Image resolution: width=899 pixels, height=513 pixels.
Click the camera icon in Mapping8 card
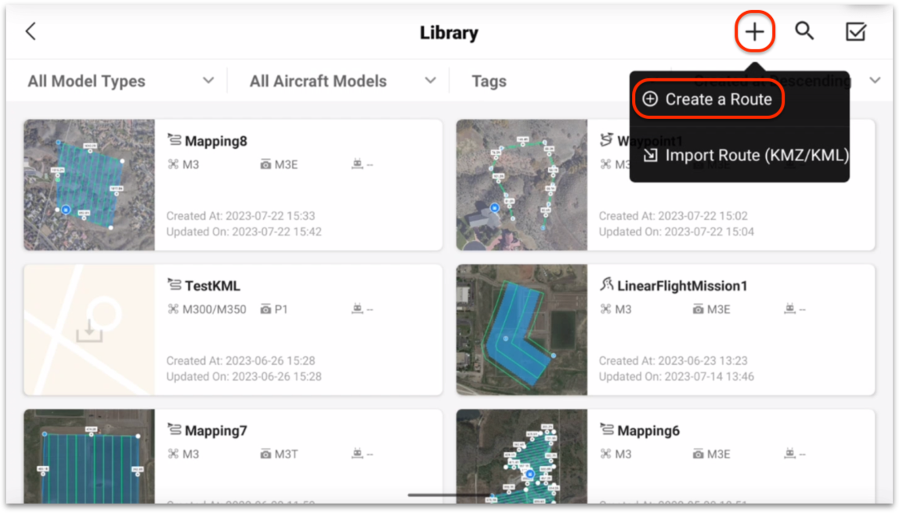coord(265,164)
